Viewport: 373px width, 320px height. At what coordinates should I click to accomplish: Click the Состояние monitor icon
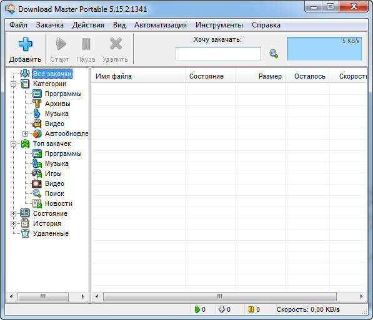point(25,213)
